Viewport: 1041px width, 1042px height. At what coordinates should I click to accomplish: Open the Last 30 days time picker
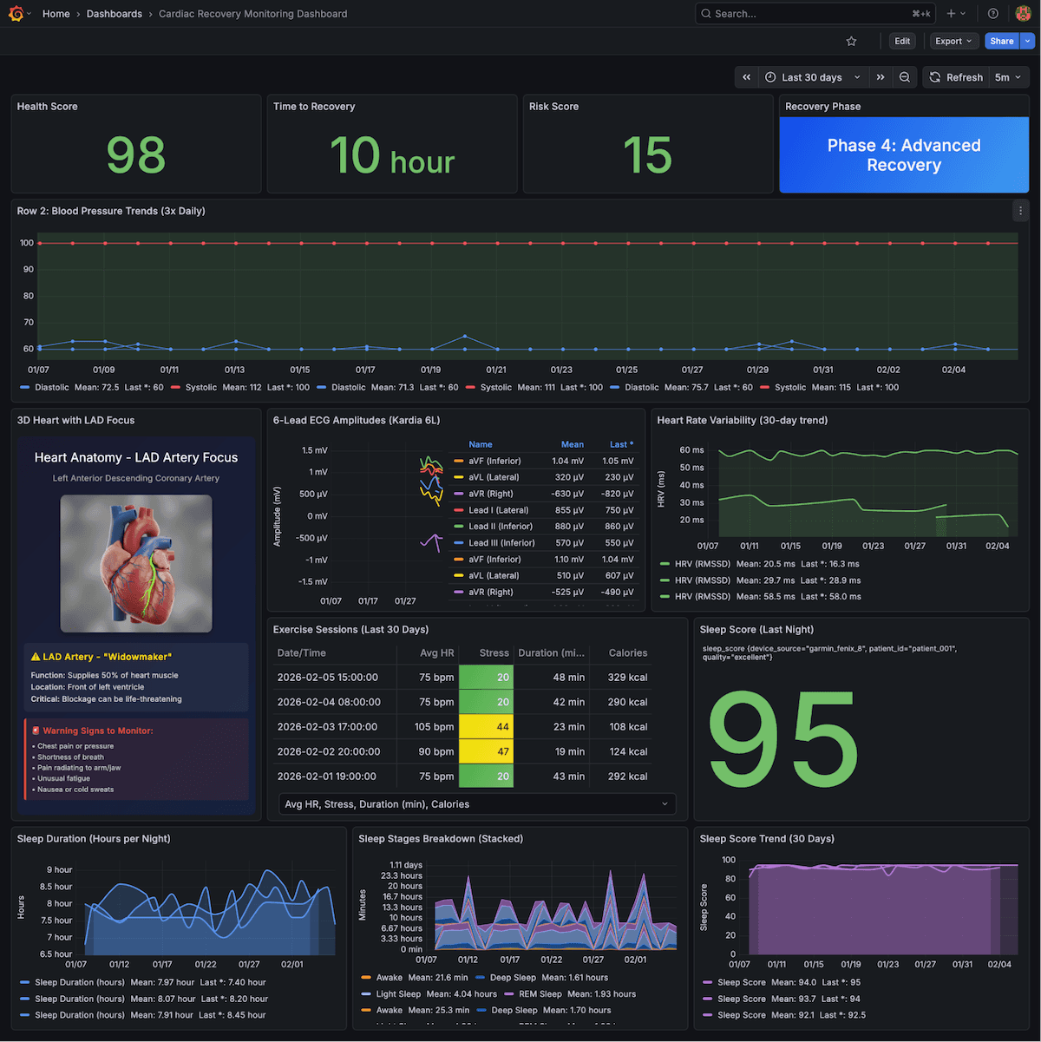(810, 77)
